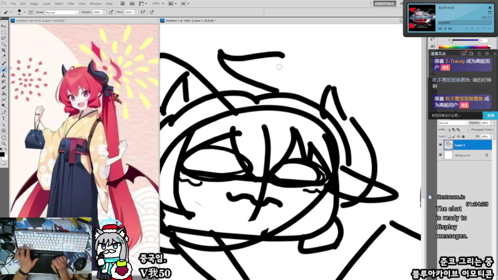Viewport: 498px width, 280px height.
Task: Select the Brush tool in toolbox
Action: tap(4, 69)
